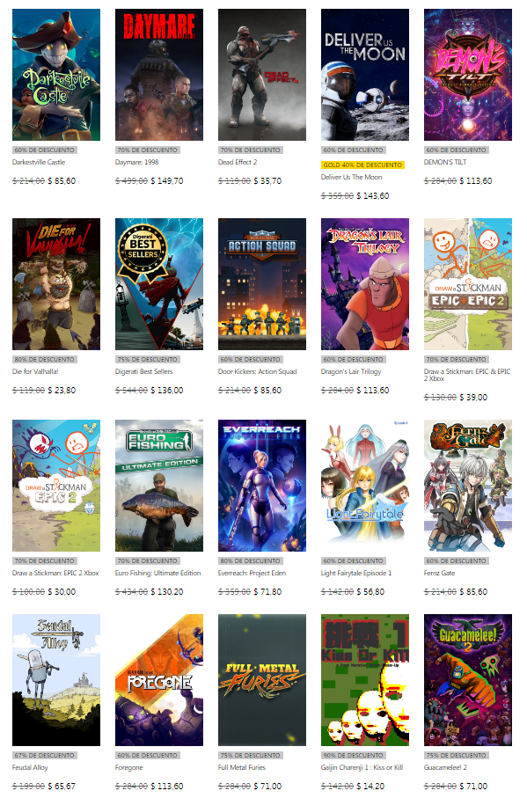This screenshot has height=798, width=527.
Task: Select the Die for Valhalla! cover image
Action: tap(56, 284)
